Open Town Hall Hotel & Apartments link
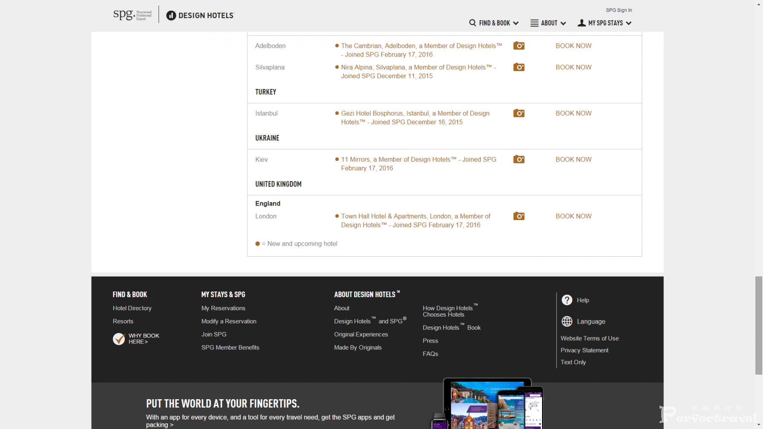The image size is (763, 429). pos(416,220)
